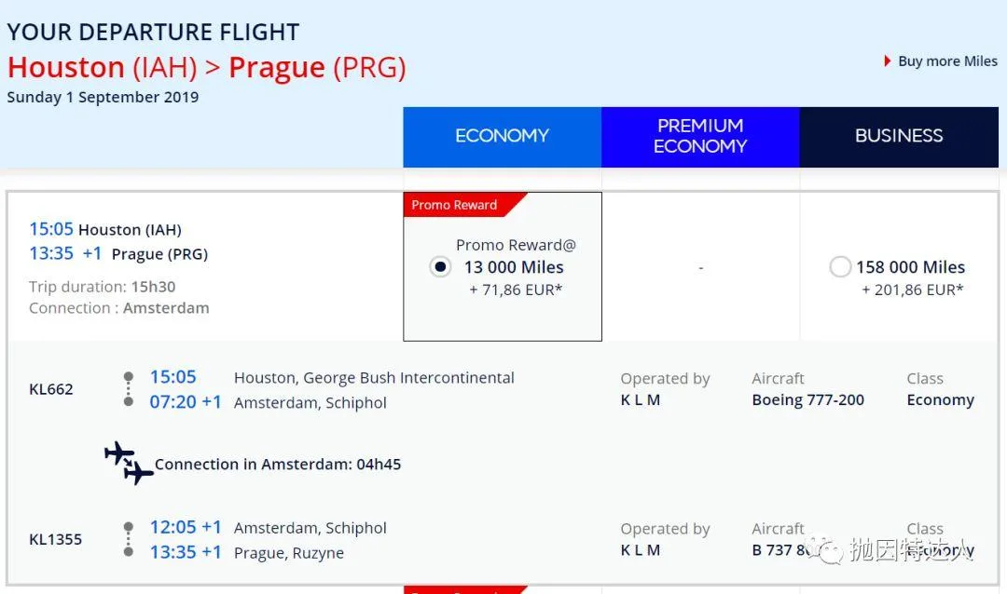The width and height of the screenshot is (1007, 594).
Task: Open the Buy more Miles link
Action: pos(947,61)
